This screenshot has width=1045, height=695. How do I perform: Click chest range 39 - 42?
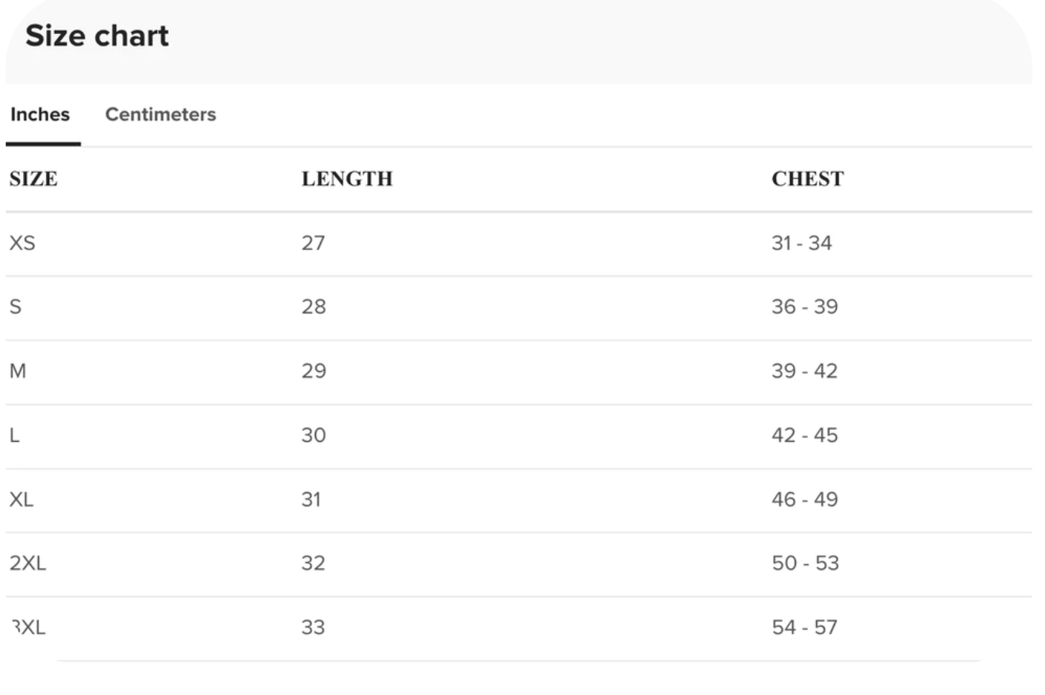805,371
